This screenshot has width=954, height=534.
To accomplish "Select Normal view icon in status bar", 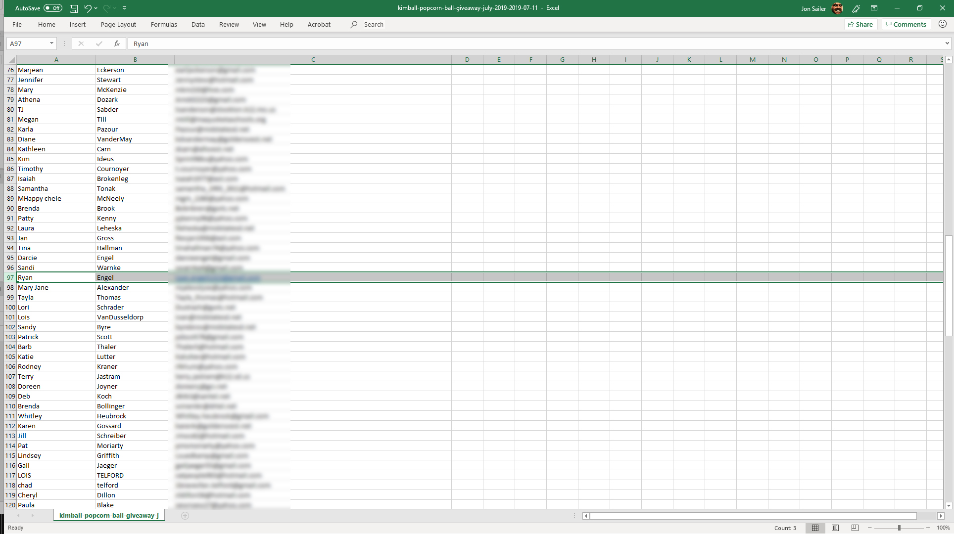I will point(815,528).
